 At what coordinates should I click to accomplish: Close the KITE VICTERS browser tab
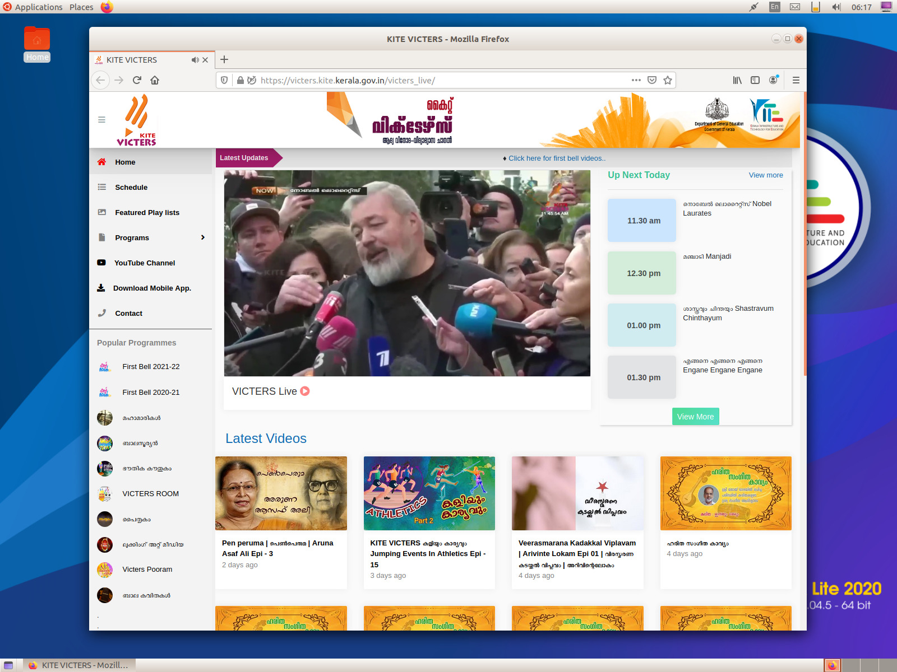205,60
